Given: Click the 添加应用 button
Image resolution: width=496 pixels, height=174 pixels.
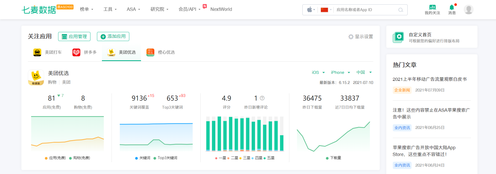Looking at the screenshot, I should pos(113,36).
